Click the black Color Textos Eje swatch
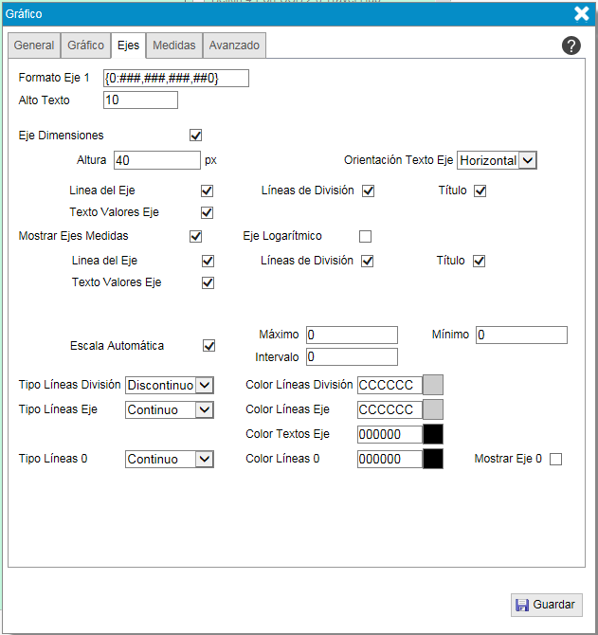This screenshot has width=598, height=635. pyautogui.click(x=432, y=434)
